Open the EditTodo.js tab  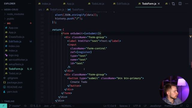pos(121,4)
